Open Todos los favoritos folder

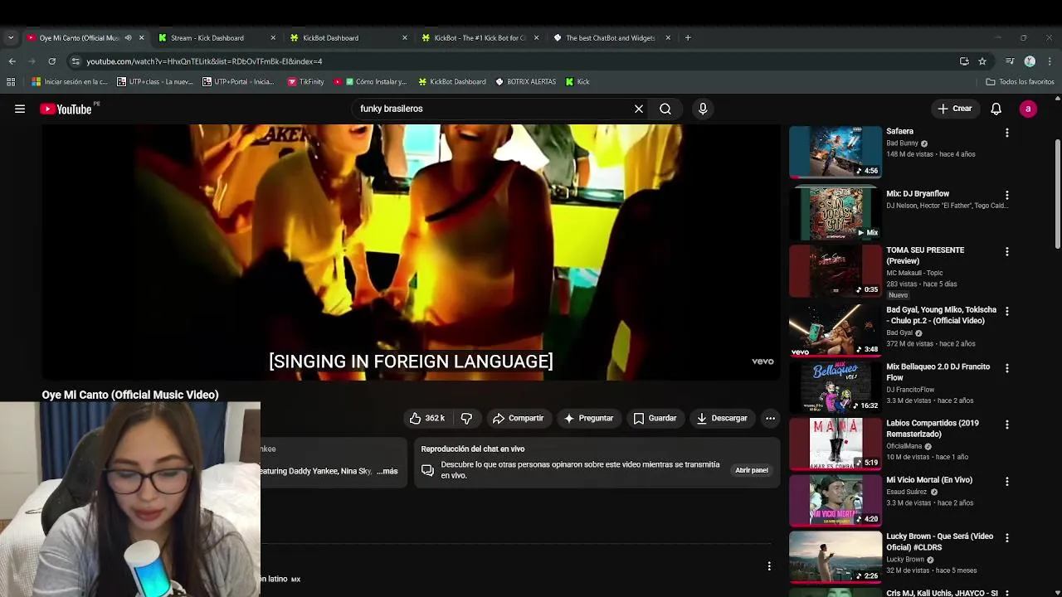tap(1020, 81)
